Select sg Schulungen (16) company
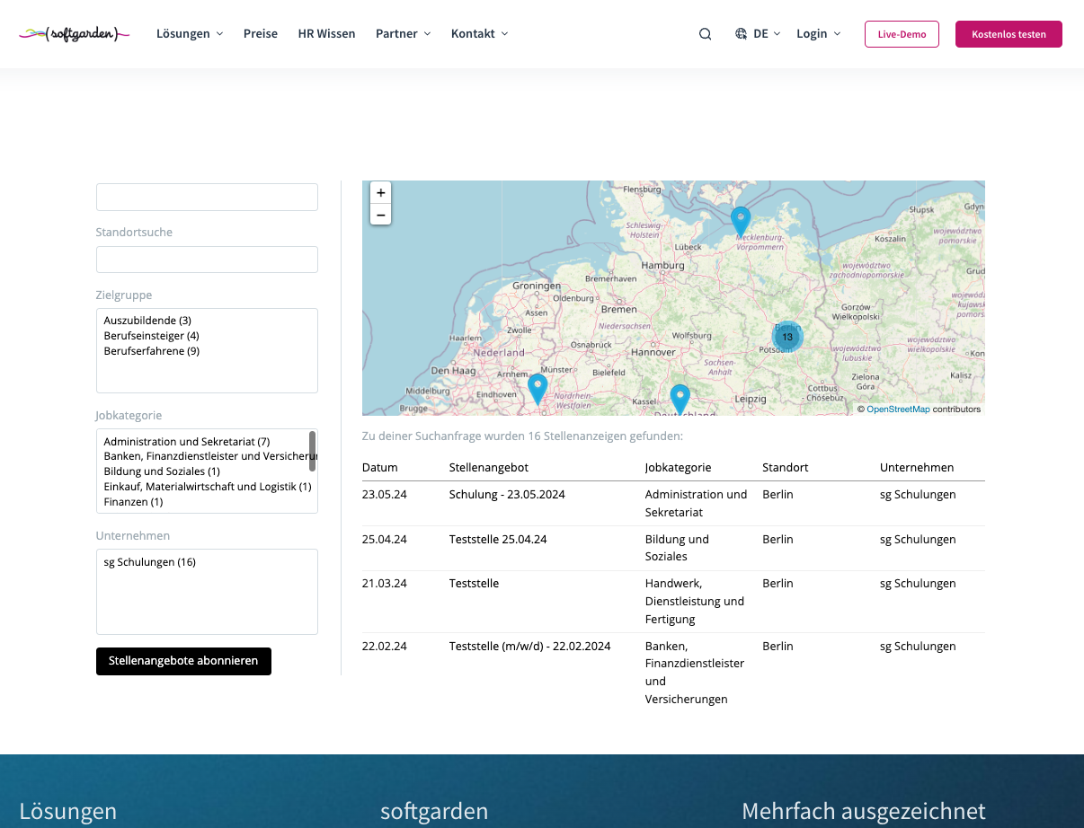Image resolution: width=1084 pixels, height=828 pixels. pyautogui.click(x=149, y=562)
